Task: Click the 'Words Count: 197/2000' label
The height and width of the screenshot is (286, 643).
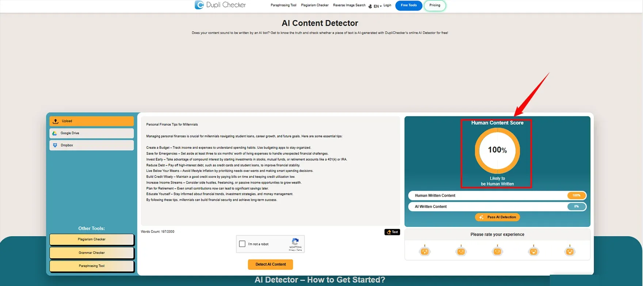Action: click(157, 232)
